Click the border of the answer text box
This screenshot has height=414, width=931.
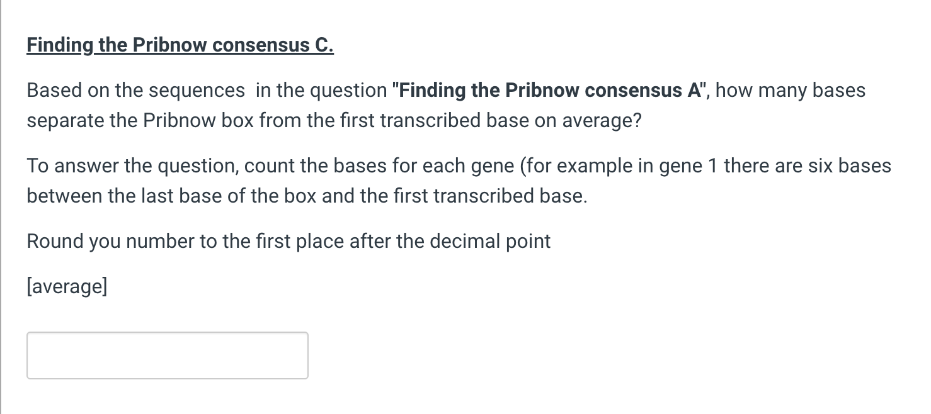coord(167,332)
